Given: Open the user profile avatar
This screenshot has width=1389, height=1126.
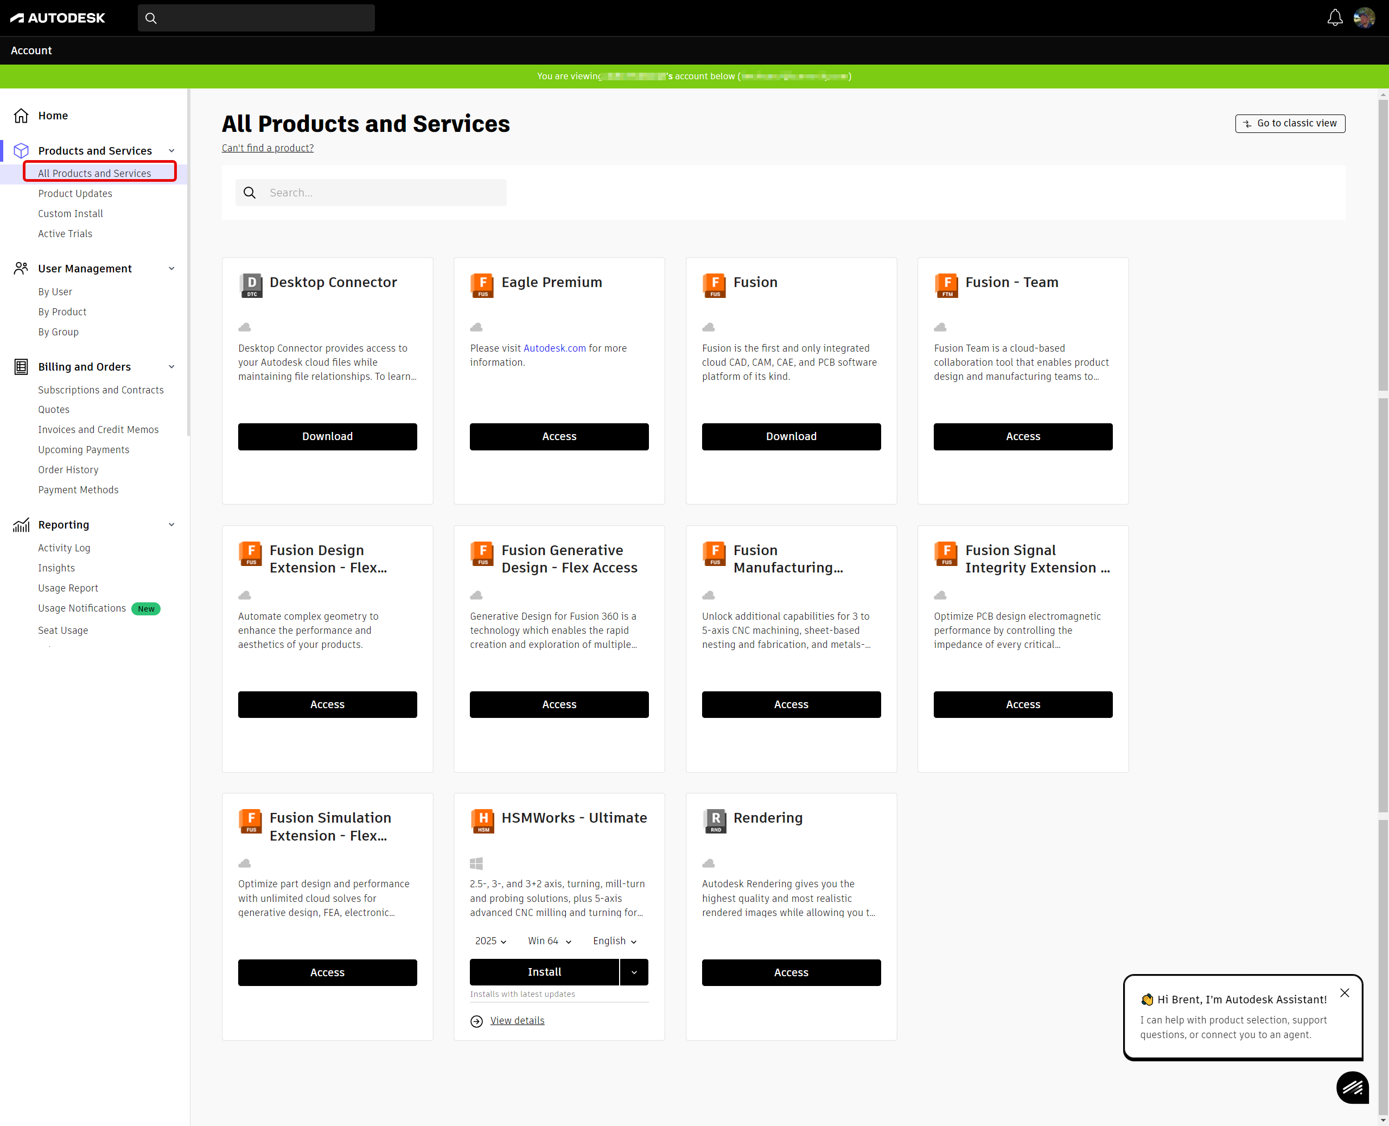Looking at the screenshot, I should pos(1363,17).
